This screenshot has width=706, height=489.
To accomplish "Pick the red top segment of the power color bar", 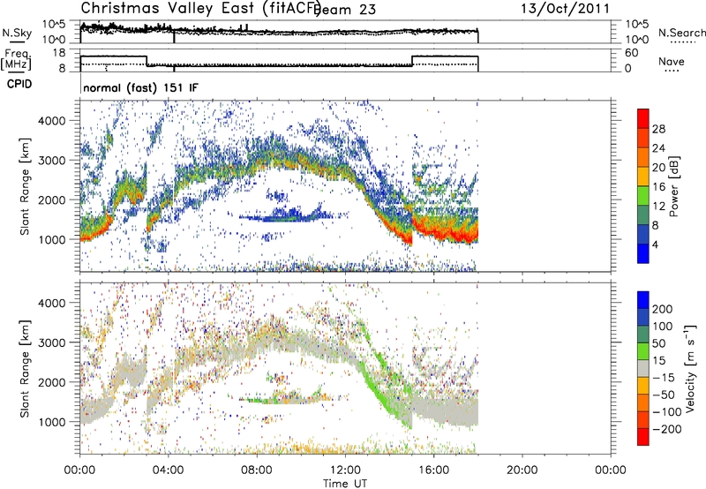I will pos(643,119).
